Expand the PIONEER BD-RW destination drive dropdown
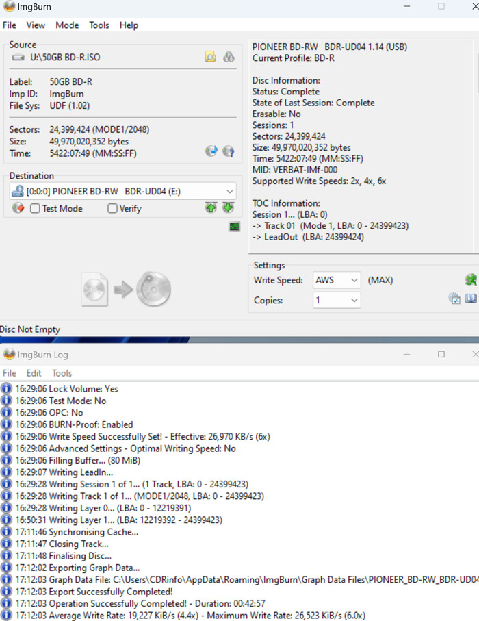Viewport: 479px width, 621px height. pyautogui.click(x=230, y=191)
